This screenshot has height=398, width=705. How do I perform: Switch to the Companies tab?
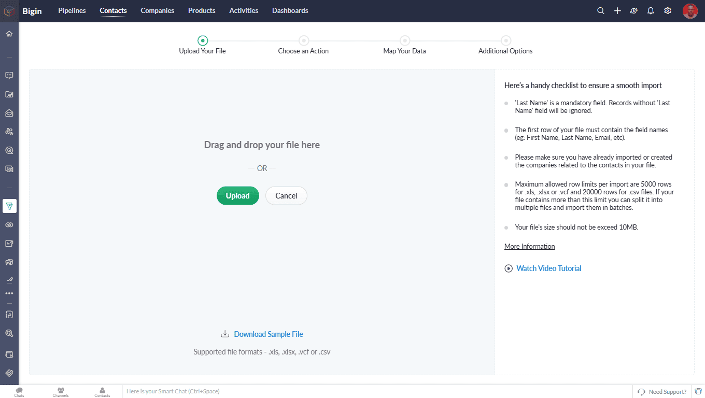point(158,10)
